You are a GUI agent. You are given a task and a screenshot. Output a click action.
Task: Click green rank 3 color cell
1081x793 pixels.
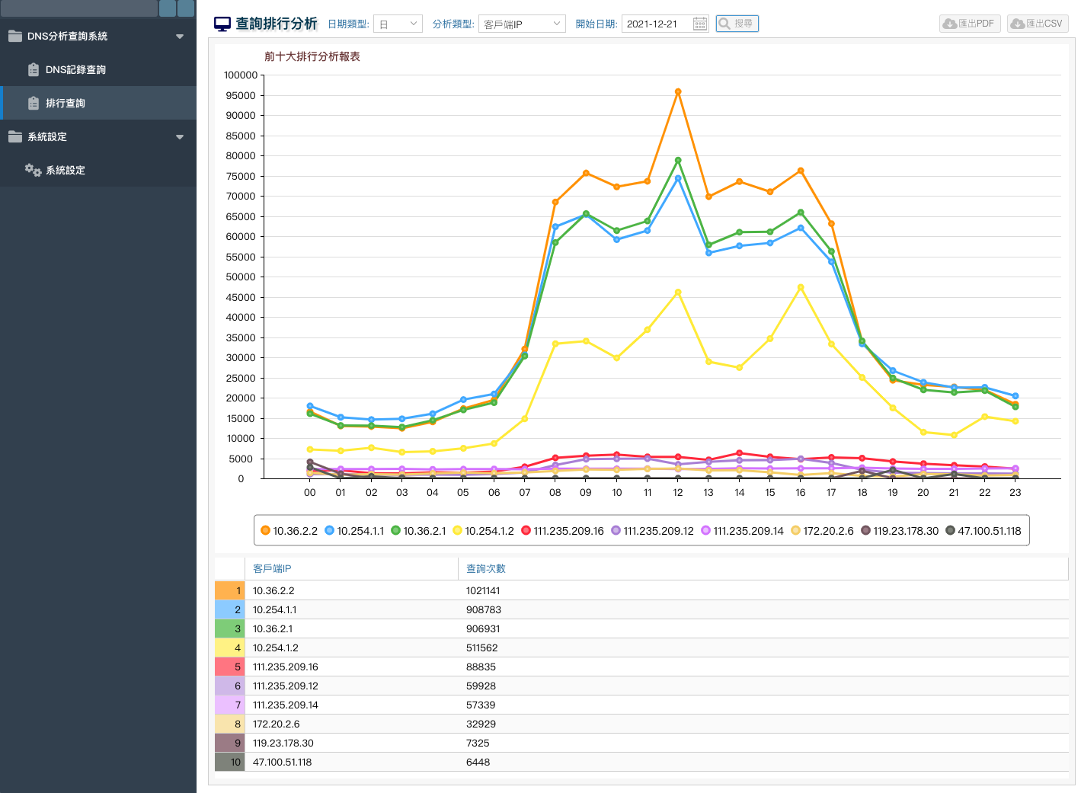[x=230, y=628]
